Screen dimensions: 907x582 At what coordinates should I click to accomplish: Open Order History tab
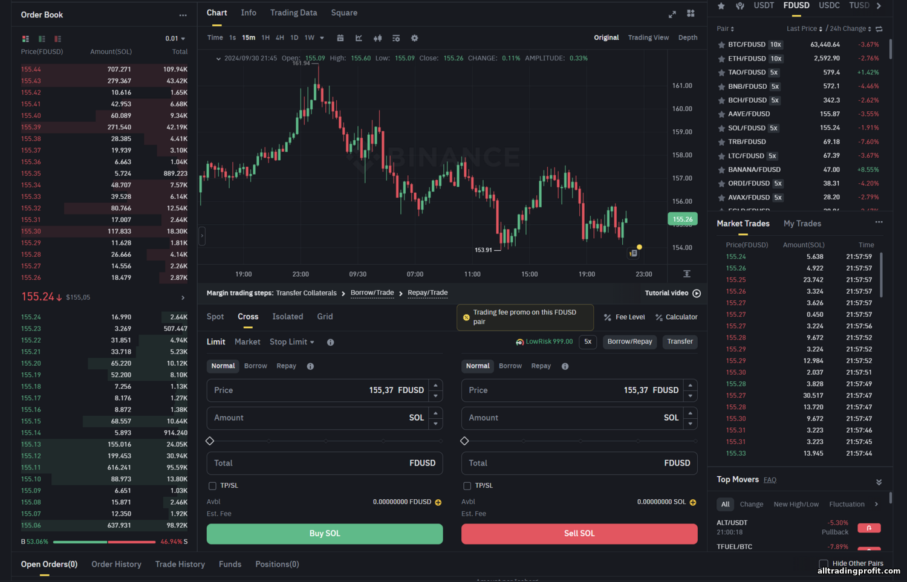pyautogui.click(x=116, y=564)
